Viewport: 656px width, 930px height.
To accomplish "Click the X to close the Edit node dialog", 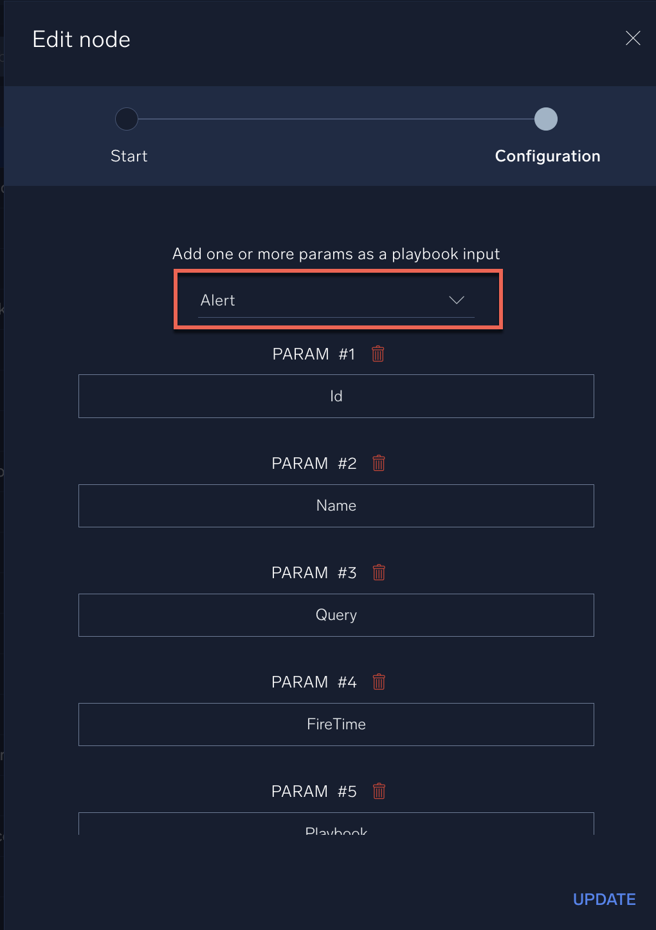I will tap(633, 39).
